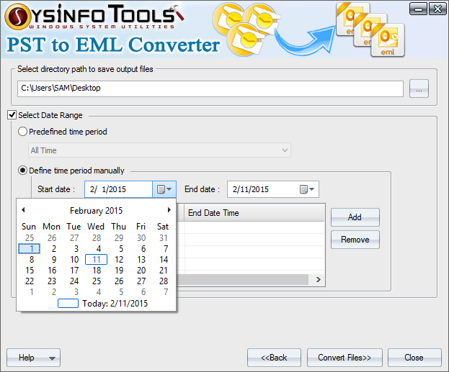Select February 13 in calendar

[141, 259]
